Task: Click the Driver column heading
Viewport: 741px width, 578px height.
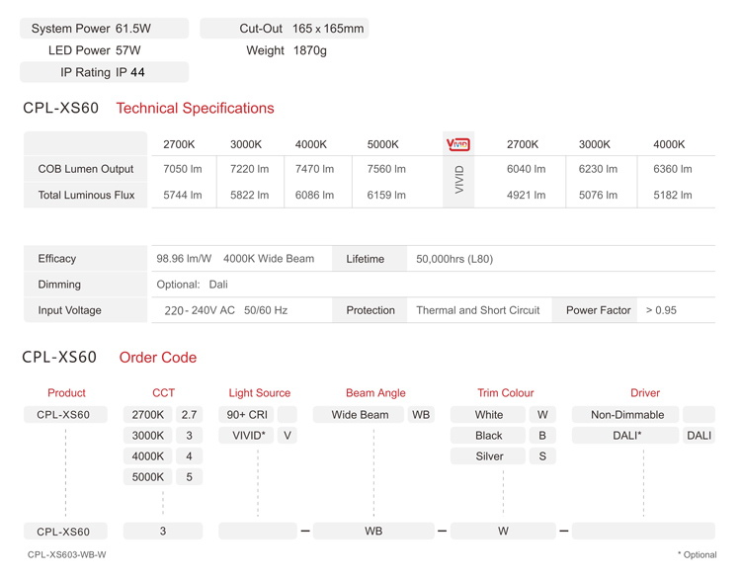Action: pos(645,392)
